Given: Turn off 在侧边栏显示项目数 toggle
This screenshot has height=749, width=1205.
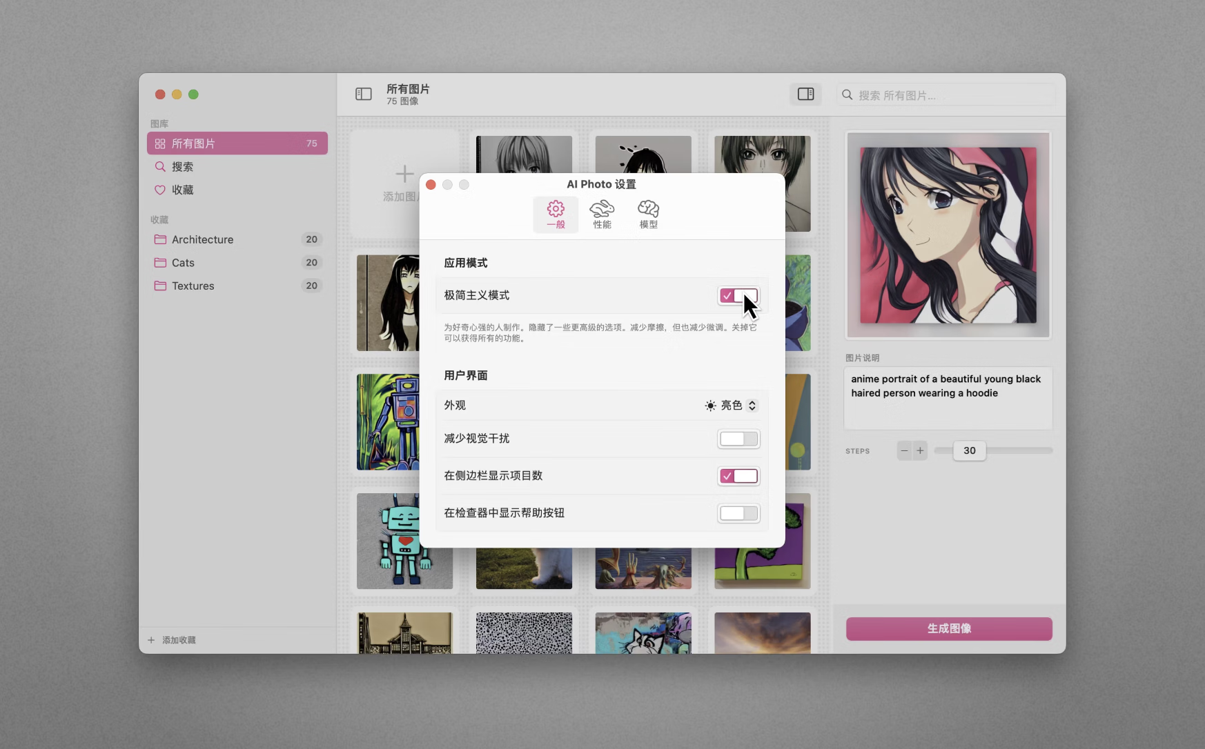Looking at the screenshot, I should [738, 476].
